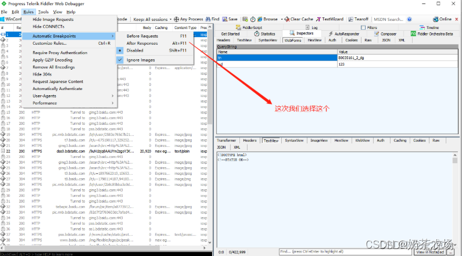Viewport: 462px width, 256px height.
Task: Switch to the Composer tab
Action: (385, 34)
